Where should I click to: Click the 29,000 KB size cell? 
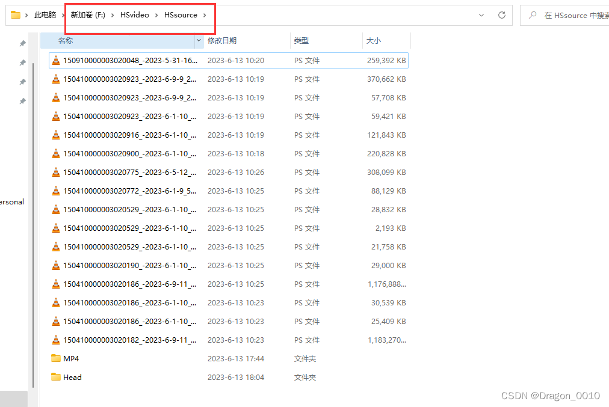tap(388, 265)
